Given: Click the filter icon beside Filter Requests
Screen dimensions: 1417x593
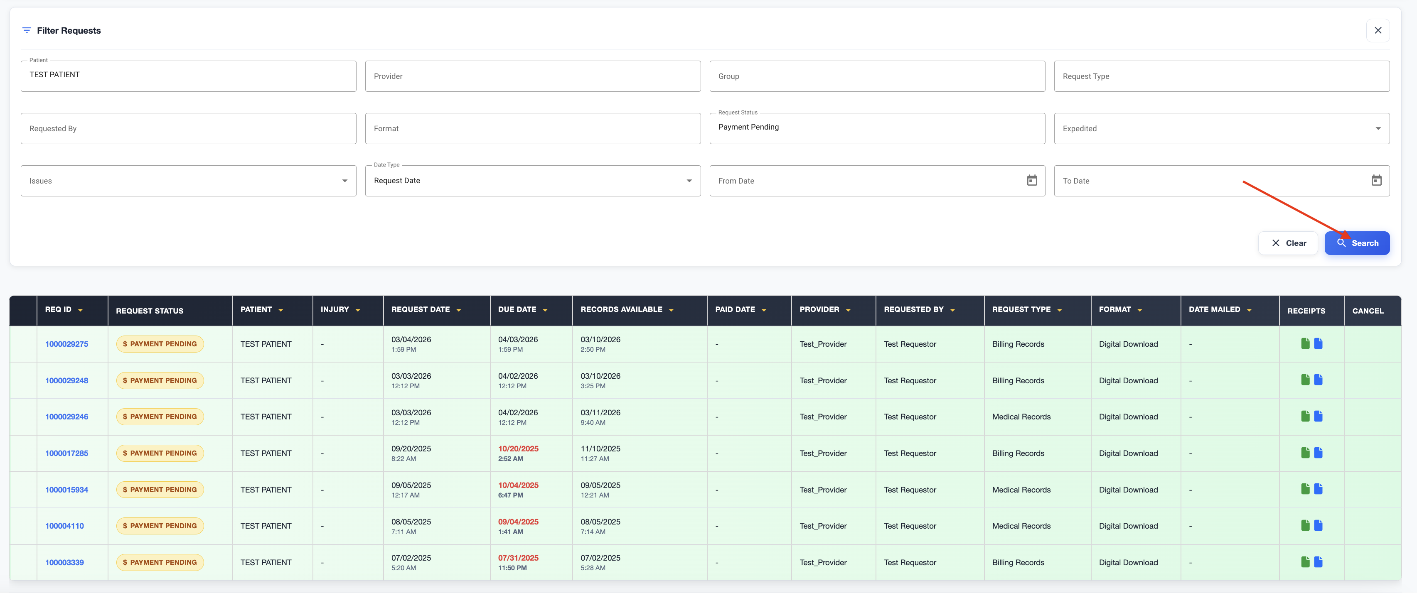Looking at the screenshot, I should point(27,30).
